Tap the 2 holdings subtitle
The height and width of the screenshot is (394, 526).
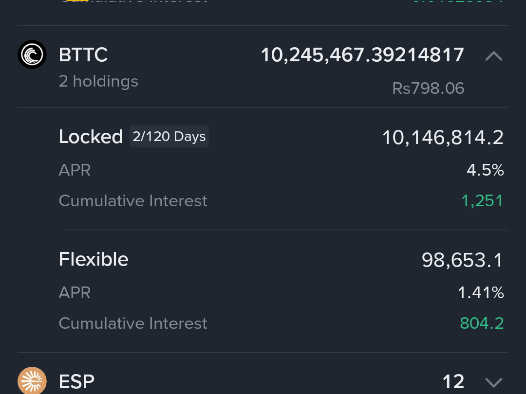pos(98,81)
